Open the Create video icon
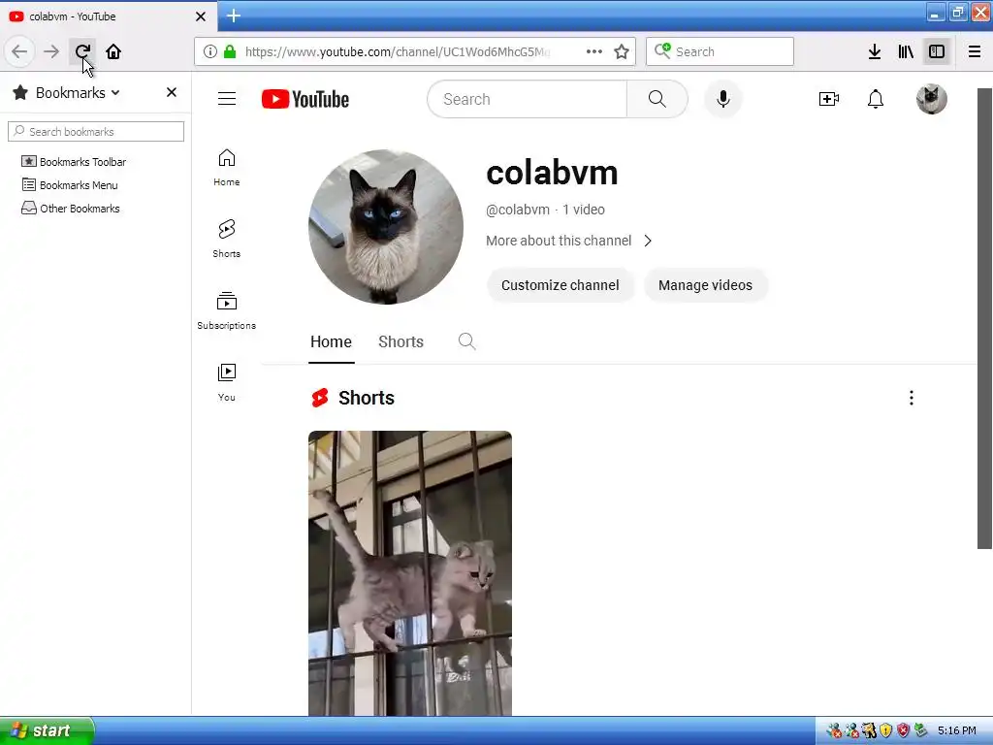This screenshot has width=993, height=745. pos(828,99)
